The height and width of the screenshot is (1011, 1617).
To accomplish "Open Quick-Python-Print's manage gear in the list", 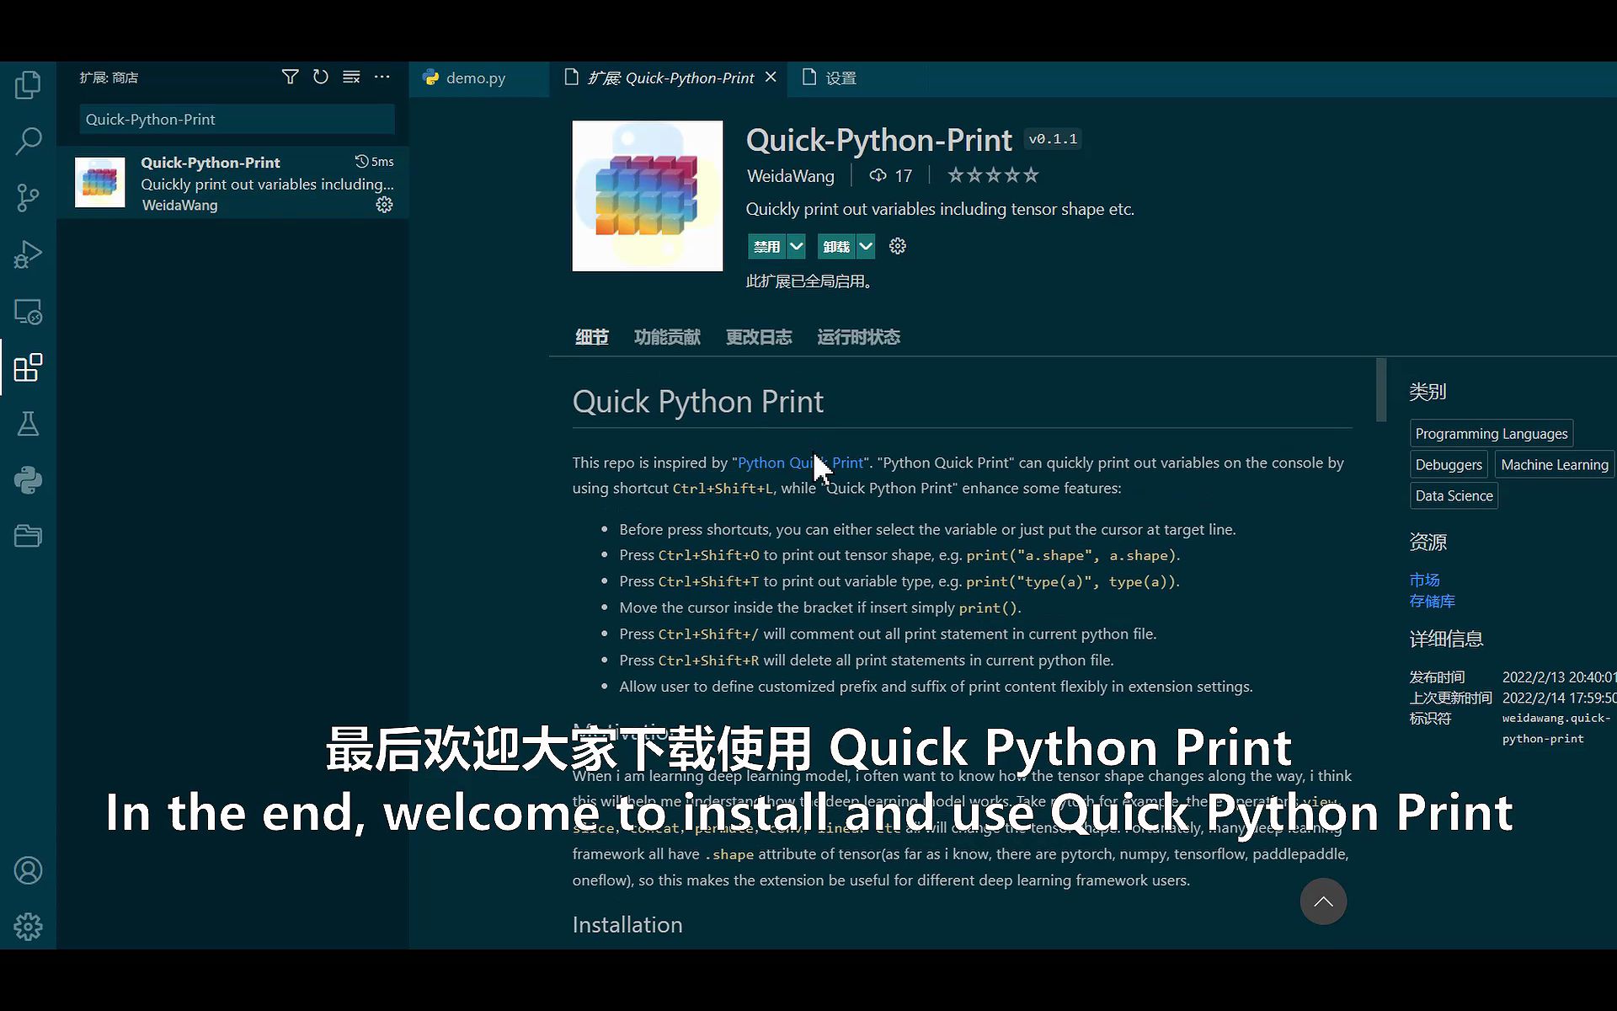I will 385,205.
